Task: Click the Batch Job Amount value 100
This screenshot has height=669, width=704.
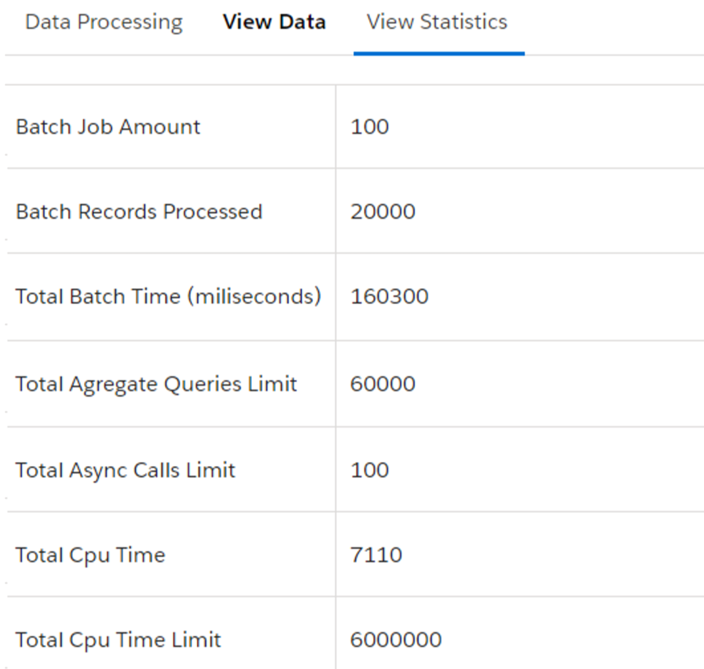Action: (x=369, y=127)
